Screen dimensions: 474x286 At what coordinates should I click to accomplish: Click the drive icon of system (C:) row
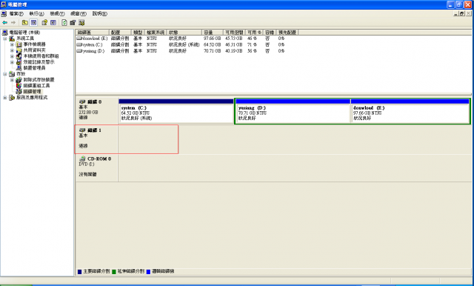(79, 44)
